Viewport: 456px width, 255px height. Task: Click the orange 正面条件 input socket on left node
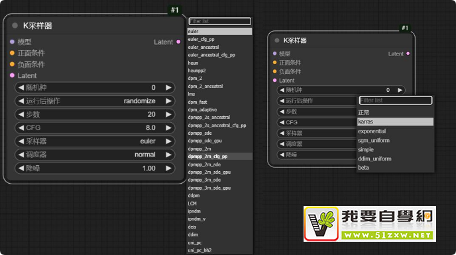pyautogui.click(x=12, y=53)
